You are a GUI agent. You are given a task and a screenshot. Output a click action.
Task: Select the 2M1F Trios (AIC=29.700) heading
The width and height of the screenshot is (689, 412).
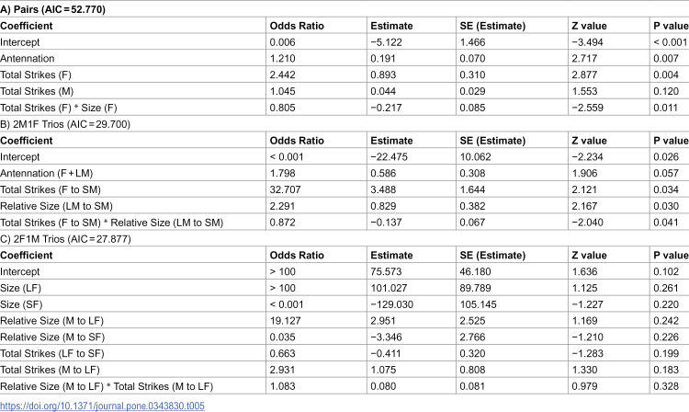65,124
